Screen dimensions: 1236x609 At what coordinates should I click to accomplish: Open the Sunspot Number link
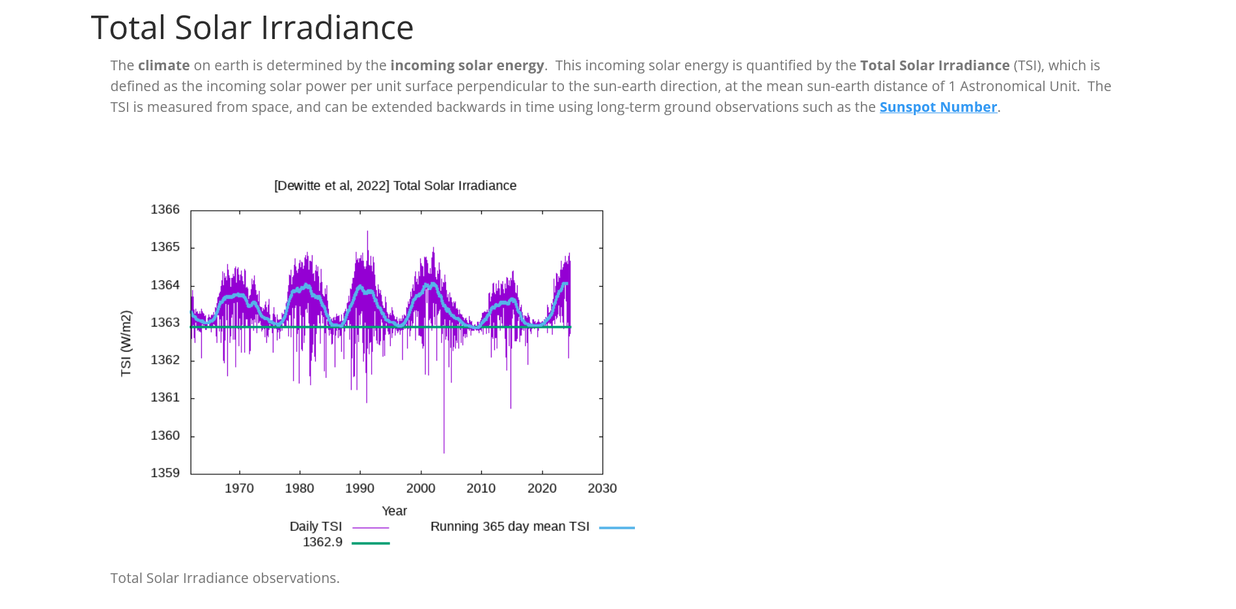coord(938,107)
